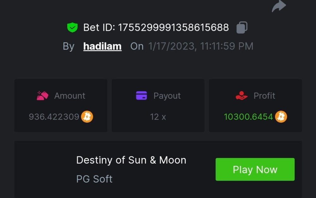Click the Payout label

click(x=167, y=96)
